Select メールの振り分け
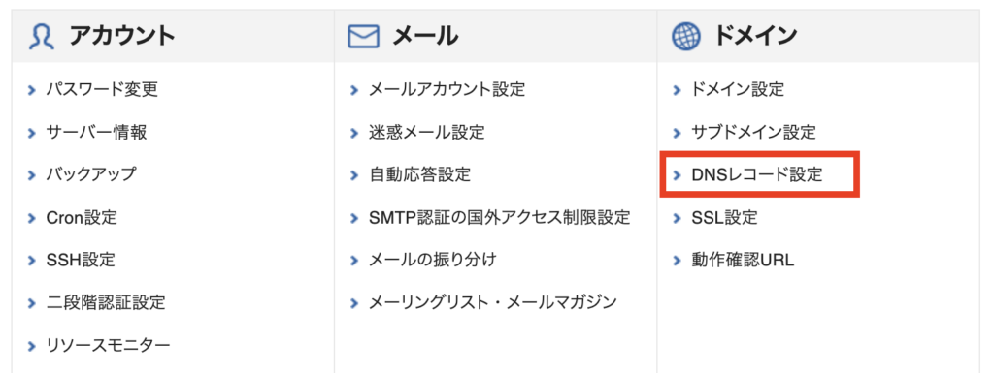Image resolution: width=994 pixels, height=373 pixels. pyautogui.click(x=432, y=260)
